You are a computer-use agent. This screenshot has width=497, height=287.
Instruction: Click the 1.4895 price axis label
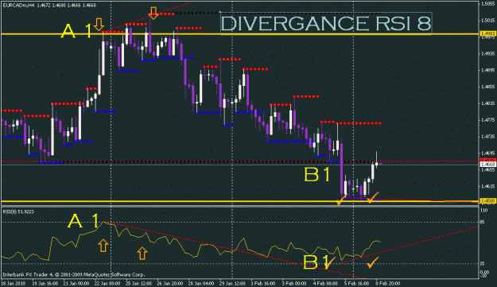click(x=488, y=70)
